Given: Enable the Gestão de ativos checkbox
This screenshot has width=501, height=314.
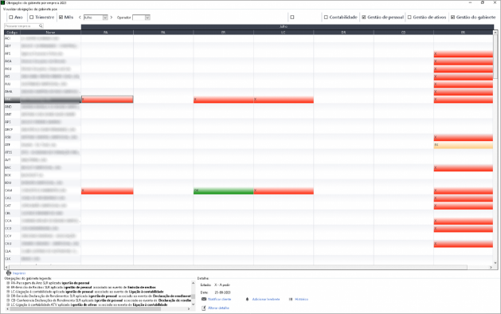Looking at the screenshot, I should (409, 18).
